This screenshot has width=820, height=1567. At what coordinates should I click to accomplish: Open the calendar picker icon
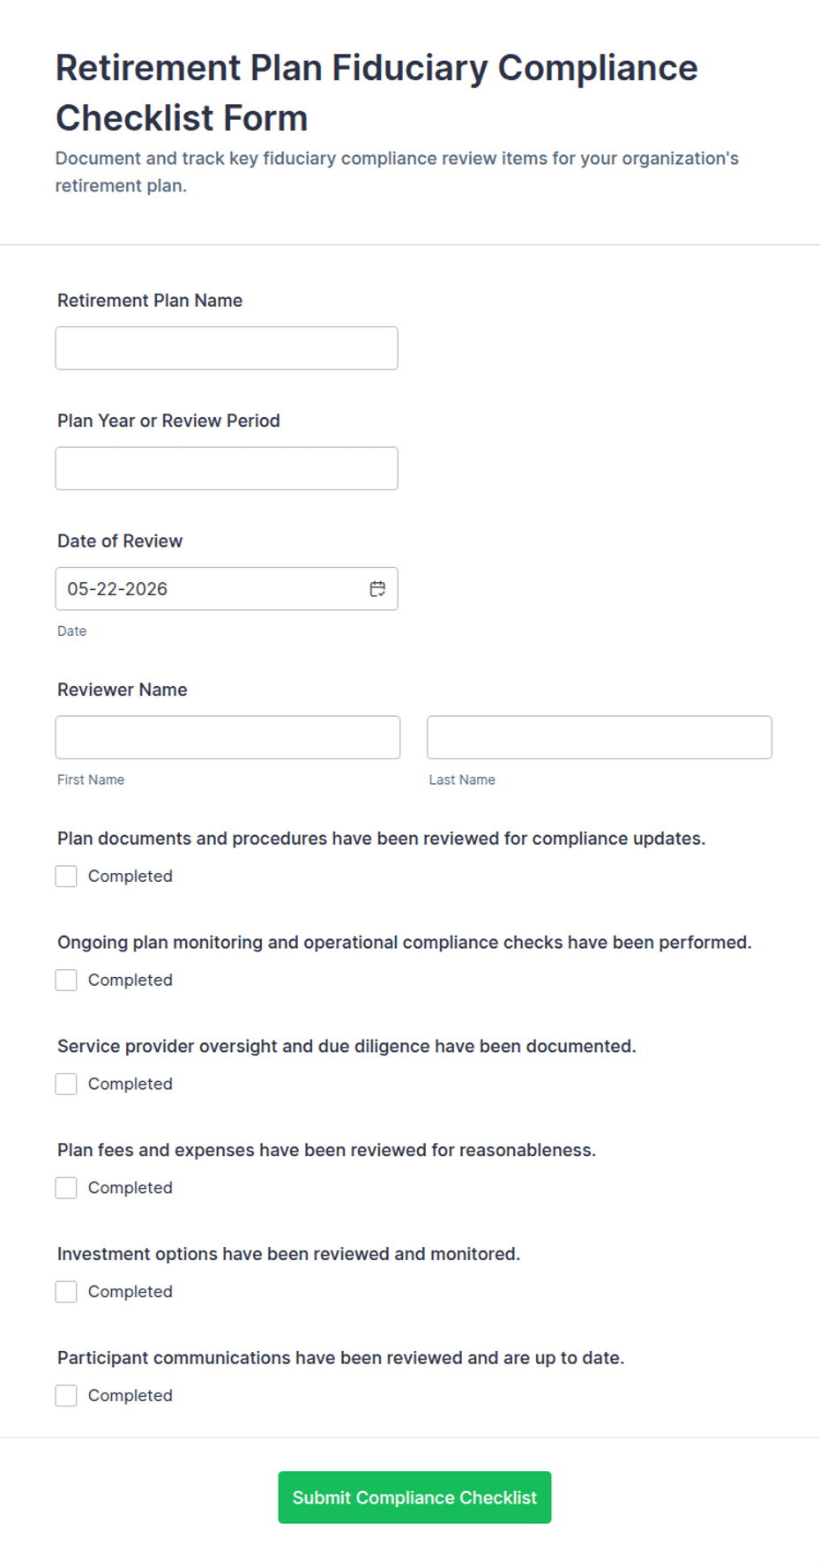(377, 589)
